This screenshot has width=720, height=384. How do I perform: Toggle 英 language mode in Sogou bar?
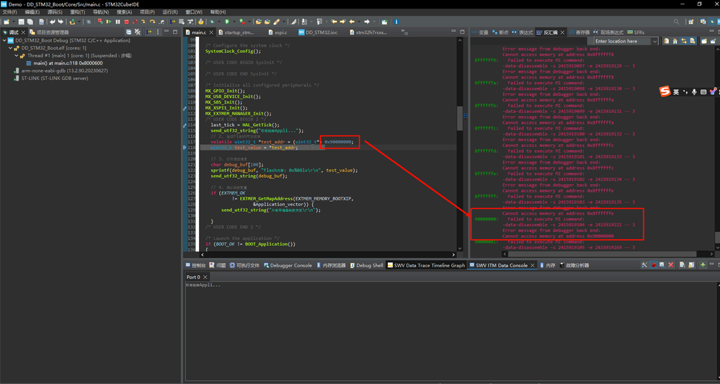pyautogui.click(x=676, y=91)
